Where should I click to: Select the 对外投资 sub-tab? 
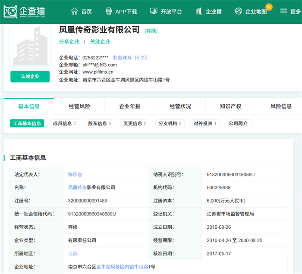pos(205,124)
